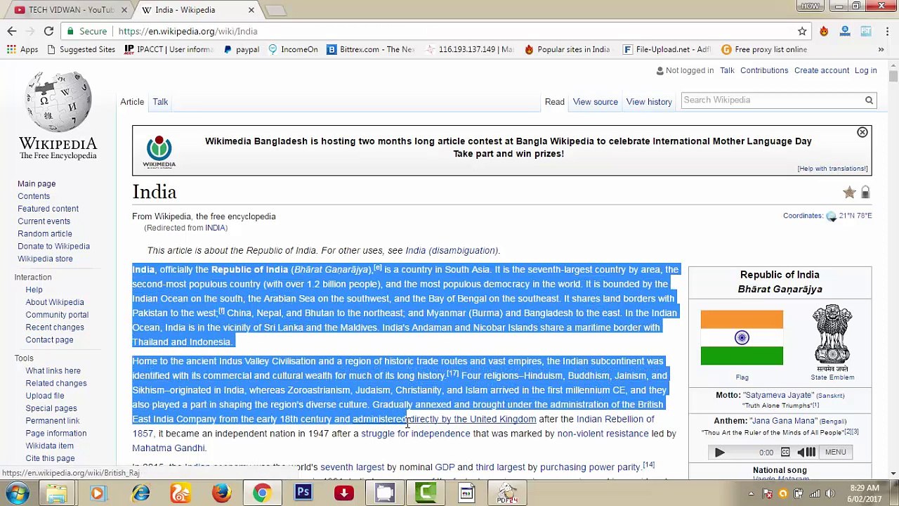The width and height of the screenshot is (899, 506).
Task: Click the Search Wikipedia input field
Action: coord(771,100)
